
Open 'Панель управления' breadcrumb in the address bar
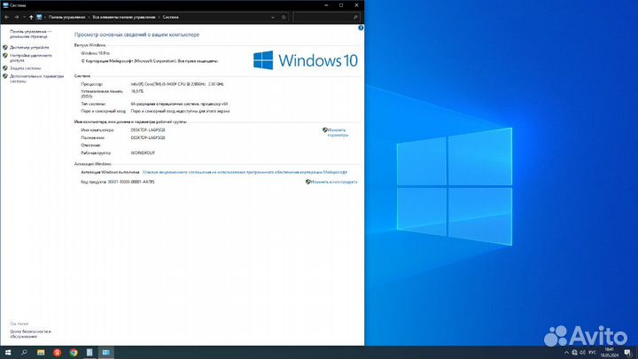[67, 17]
